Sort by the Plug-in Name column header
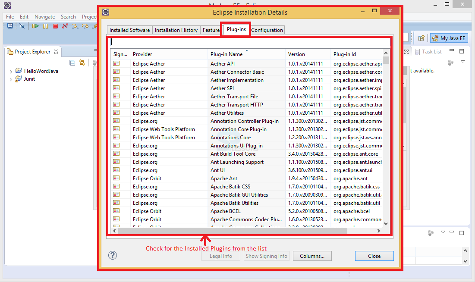The height and width of the screenshot is (282, 475). point(246,54)
